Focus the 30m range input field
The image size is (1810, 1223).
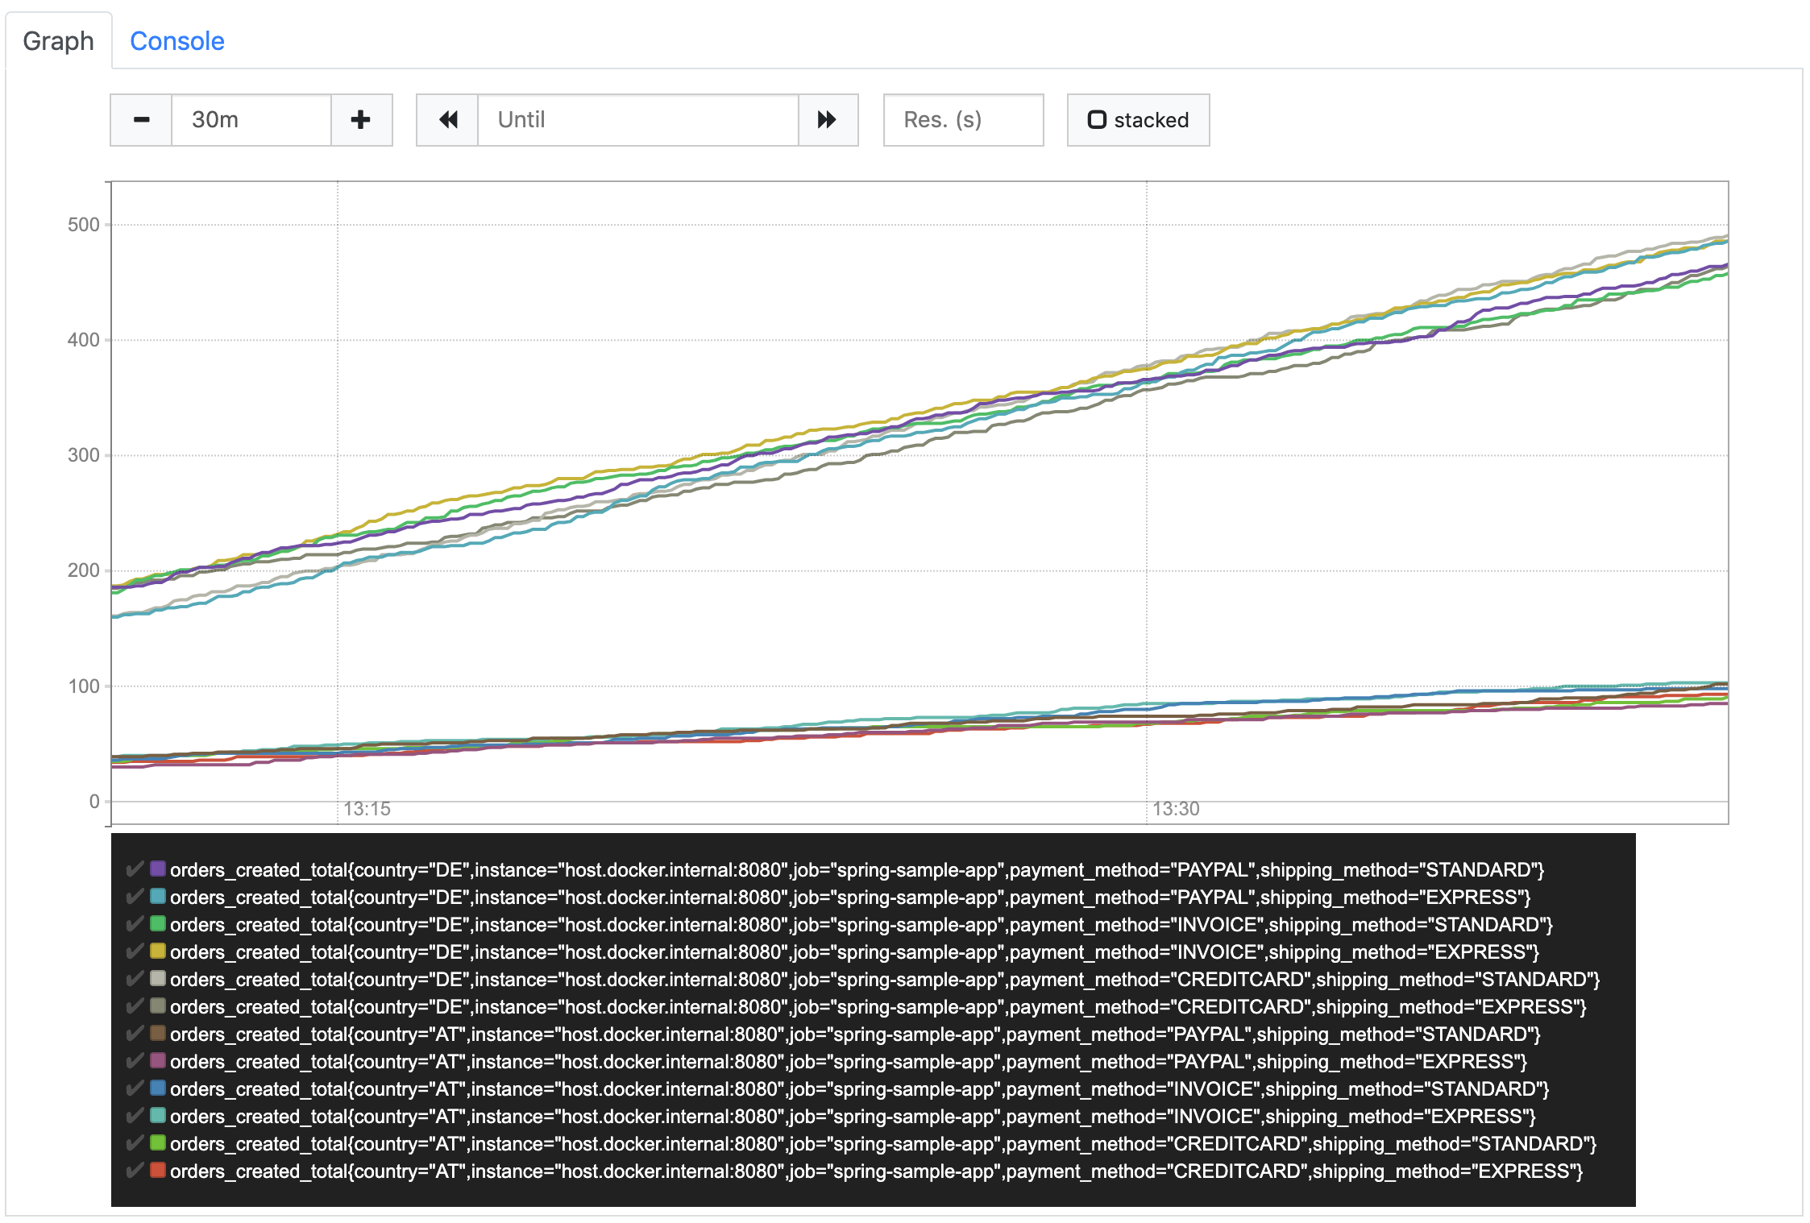(251, 120)
